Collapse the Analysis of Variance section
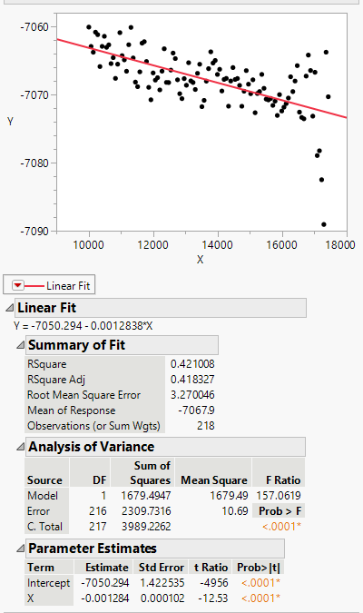The height and width of the screenshot is (613, 363). [x=20, y=447]
